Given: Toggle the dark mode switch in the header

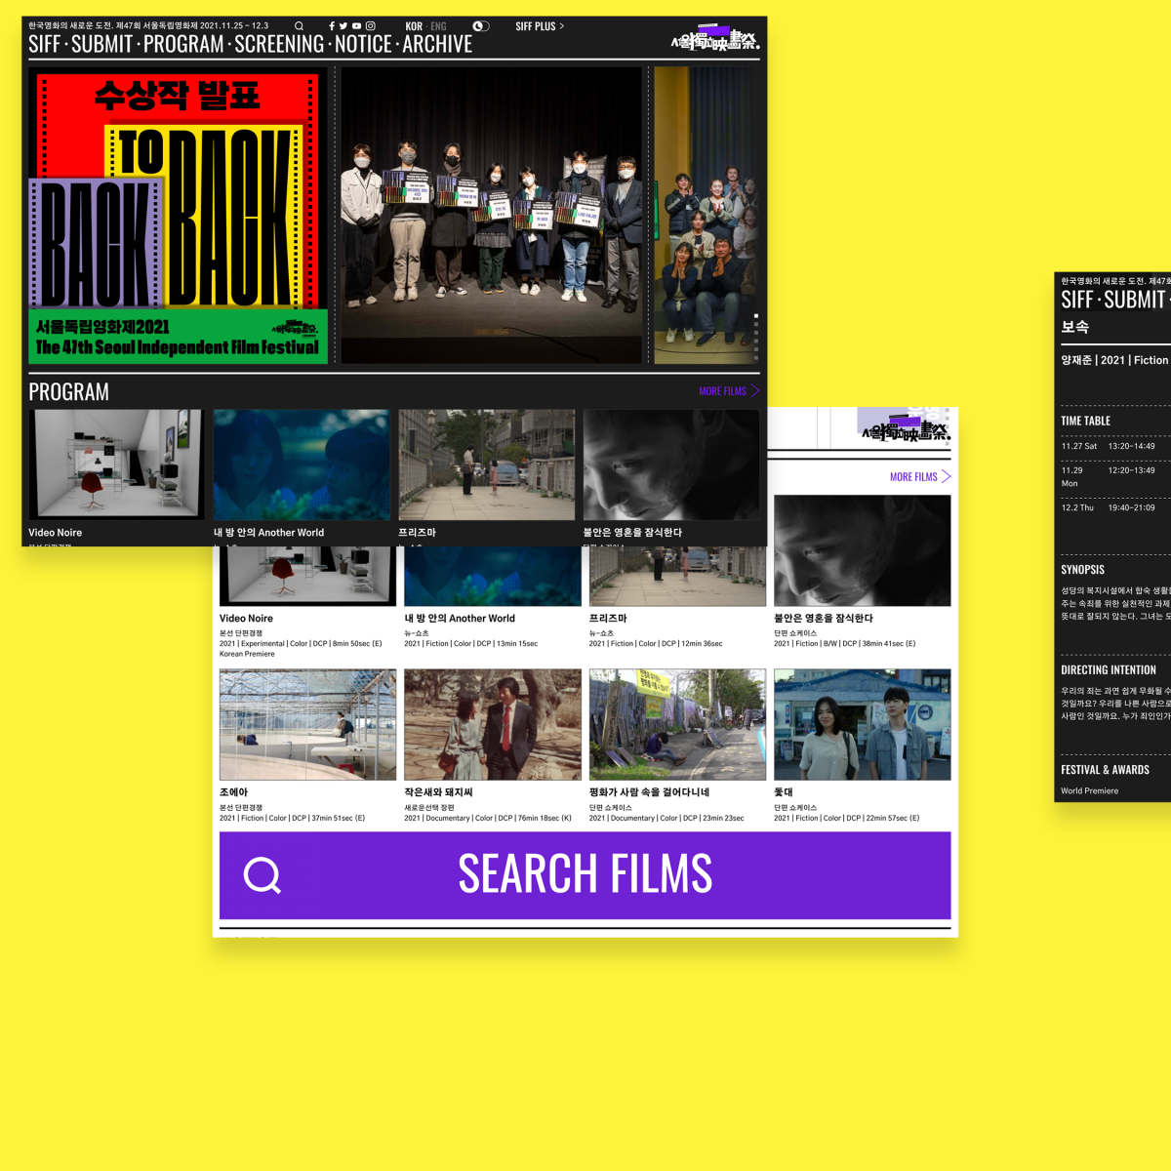Looking at the screenshot, I should pos(481,26).
